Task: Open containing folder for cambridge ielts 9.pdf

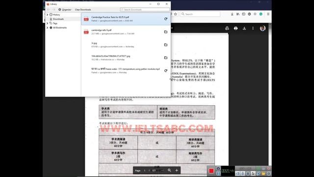Action: pos(166,31)
